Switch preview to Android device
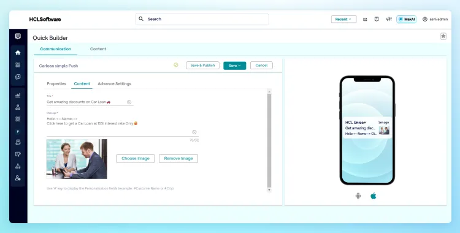Image resolution: width=460 pixels, height=233 pixels. coord(358,196)
